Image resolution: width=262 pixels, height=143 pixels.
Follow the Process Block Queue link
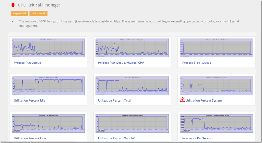tap(197, 63)
